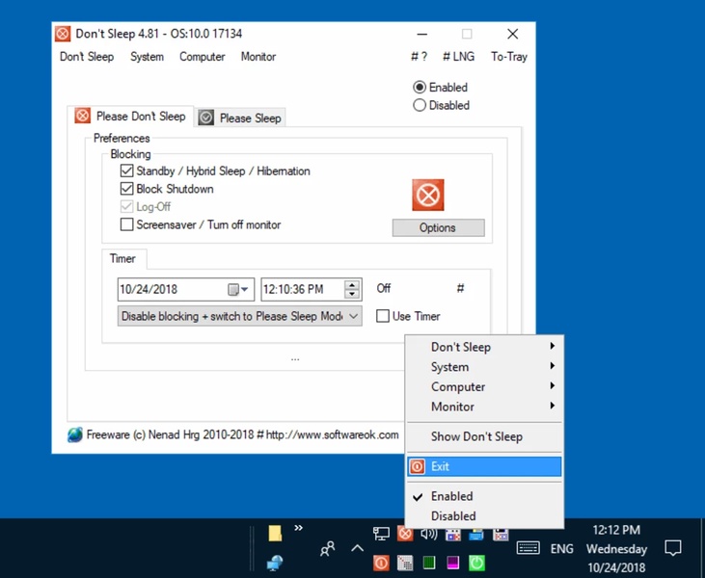The width and height of the screenshot is (705, 578).
Task: Switch to the Please Sleep tab
Action: pos(241,118)
